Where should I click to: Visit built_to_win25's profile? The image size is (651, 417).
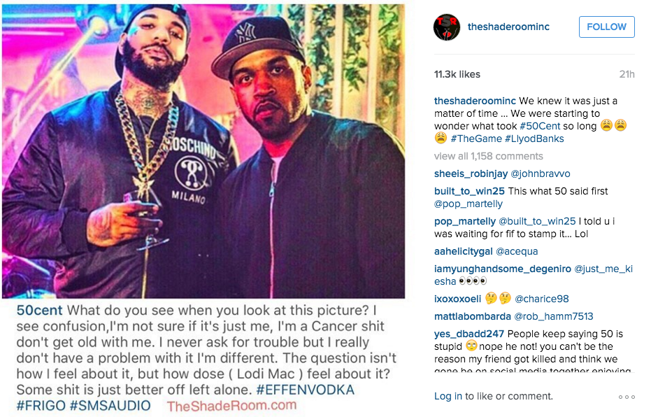469,191
